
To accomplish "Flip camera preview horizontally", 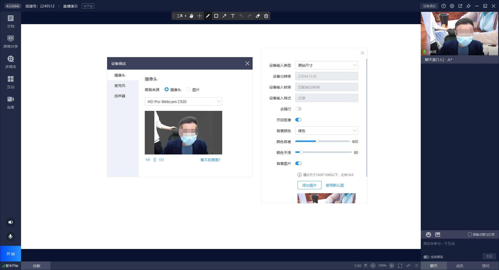I will pos(148,160).
